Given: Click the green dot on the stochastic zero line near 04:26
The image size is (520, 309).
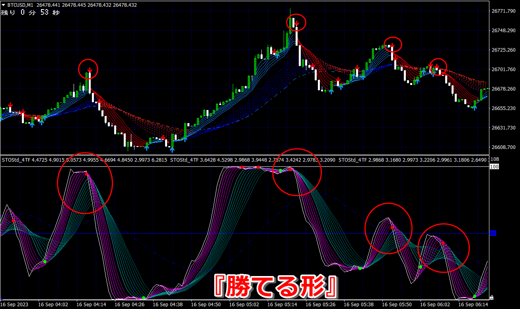Looking at the screenshot, I should click(143, 298).
